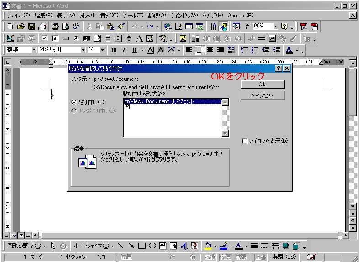Paste clipboard icon in toolbar
The width and height of the screenshot is (359, 262).
tap(111, 26)
